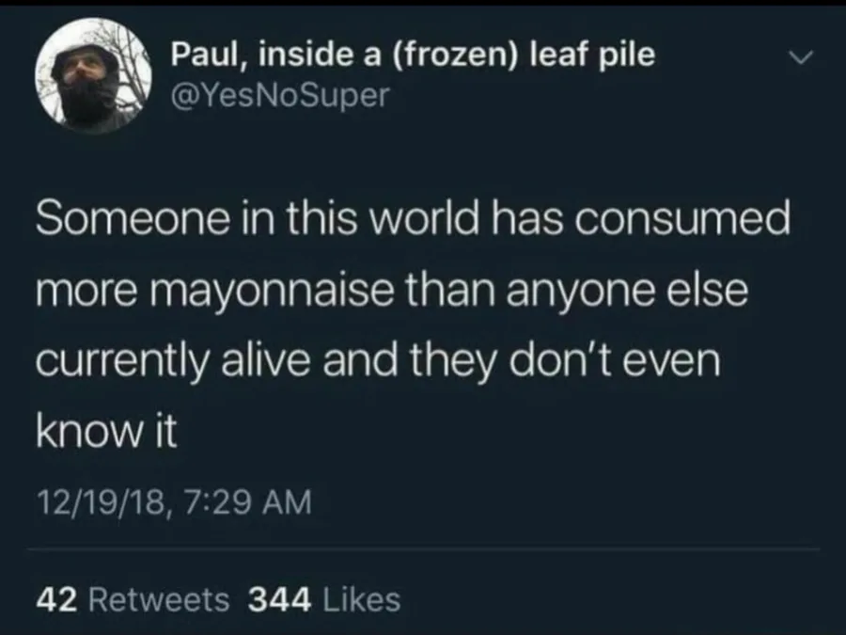The width and height of the screenshot is (846, 635).
Task: Click the bold number 344
Action: click(x=279, y=599)
